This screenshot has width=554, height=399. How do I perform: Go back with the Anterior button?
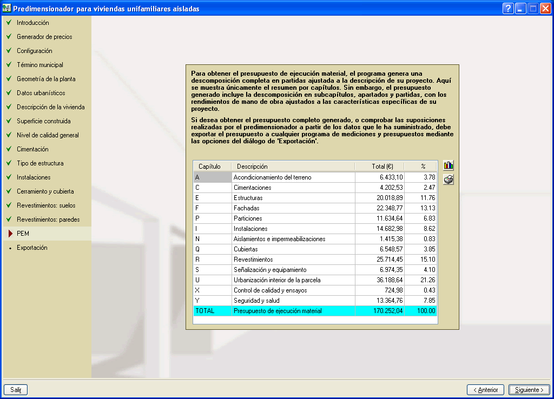tap(485, 390)
